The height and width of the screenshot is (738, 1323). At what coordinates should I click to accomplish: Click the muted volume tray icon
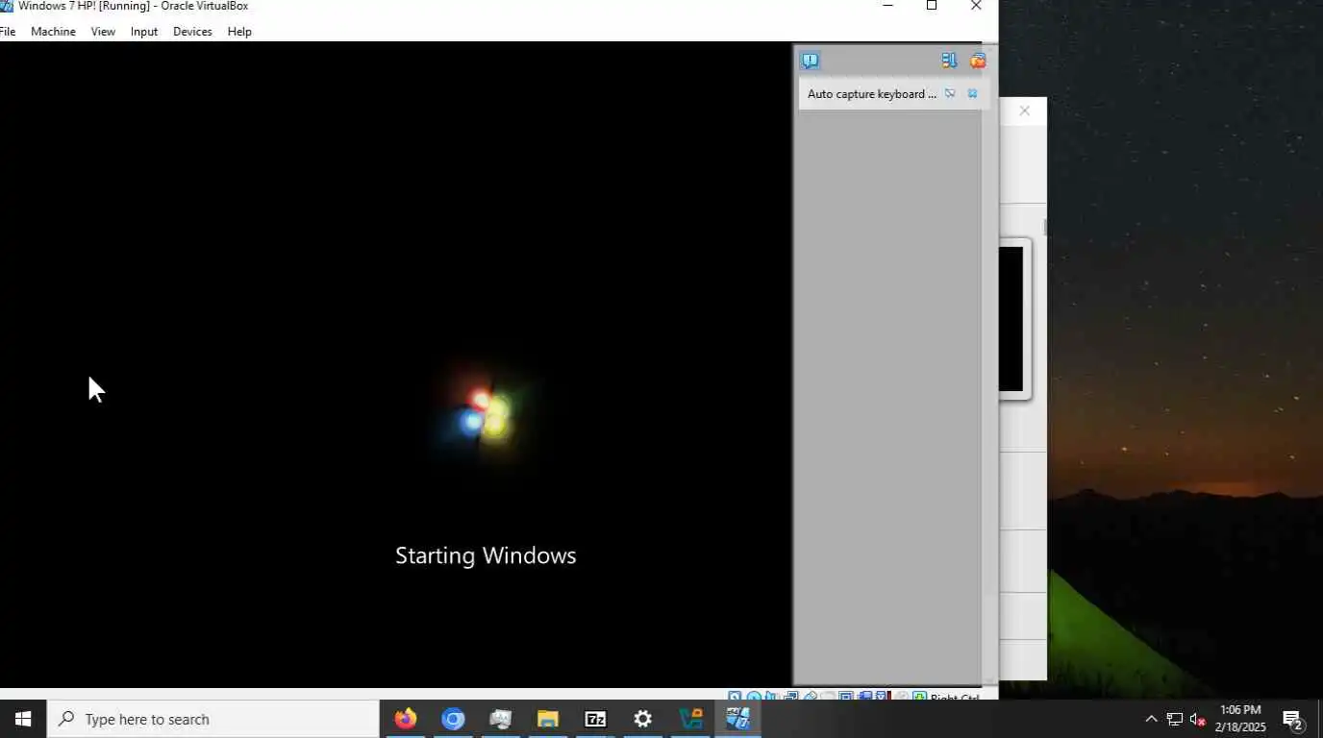[x=1198, y=719]
